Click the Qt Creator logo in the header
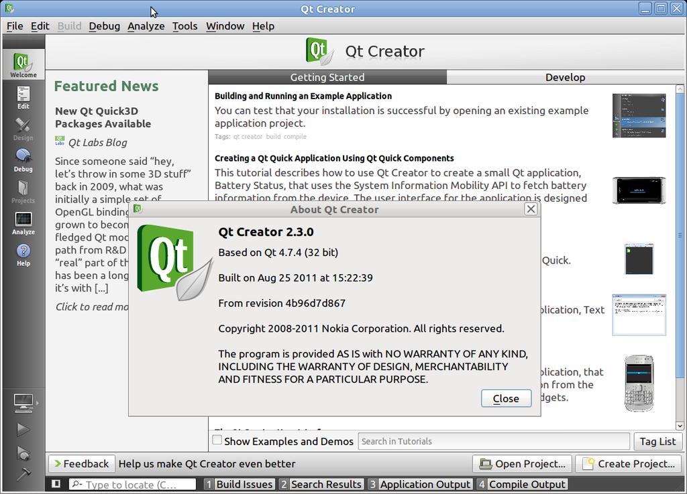687x494 pixels. (319, 51)
